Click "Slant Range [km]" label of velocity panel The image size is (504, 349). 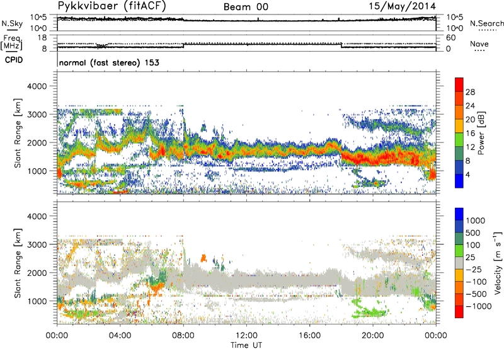[x=18, y=263]
